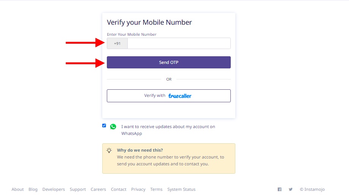
Task: Open the About footer link
Action: coord(17,189)
